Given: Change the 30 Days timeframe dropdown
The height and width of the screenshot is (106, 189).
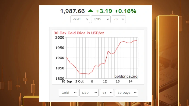Looking at the screenshot, I should 127,93.
